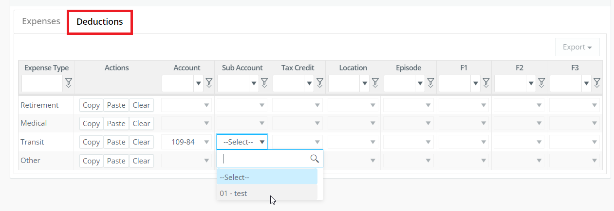
Task: Switch to the Expenses tab
Action: pyautogui.click(x=41, y=21)
